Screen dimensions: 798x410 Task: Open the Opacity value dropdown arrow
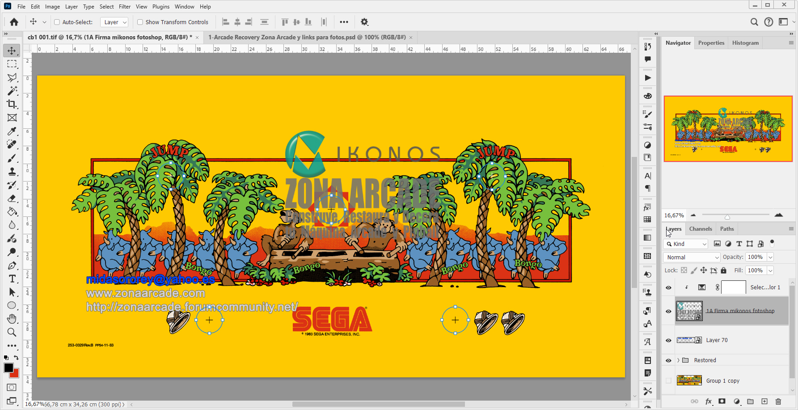pos(770,257)
